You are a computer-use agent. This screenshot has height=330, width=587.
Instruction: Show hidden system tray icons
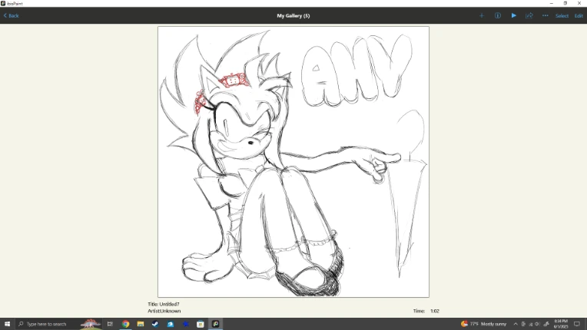[516, 324]
